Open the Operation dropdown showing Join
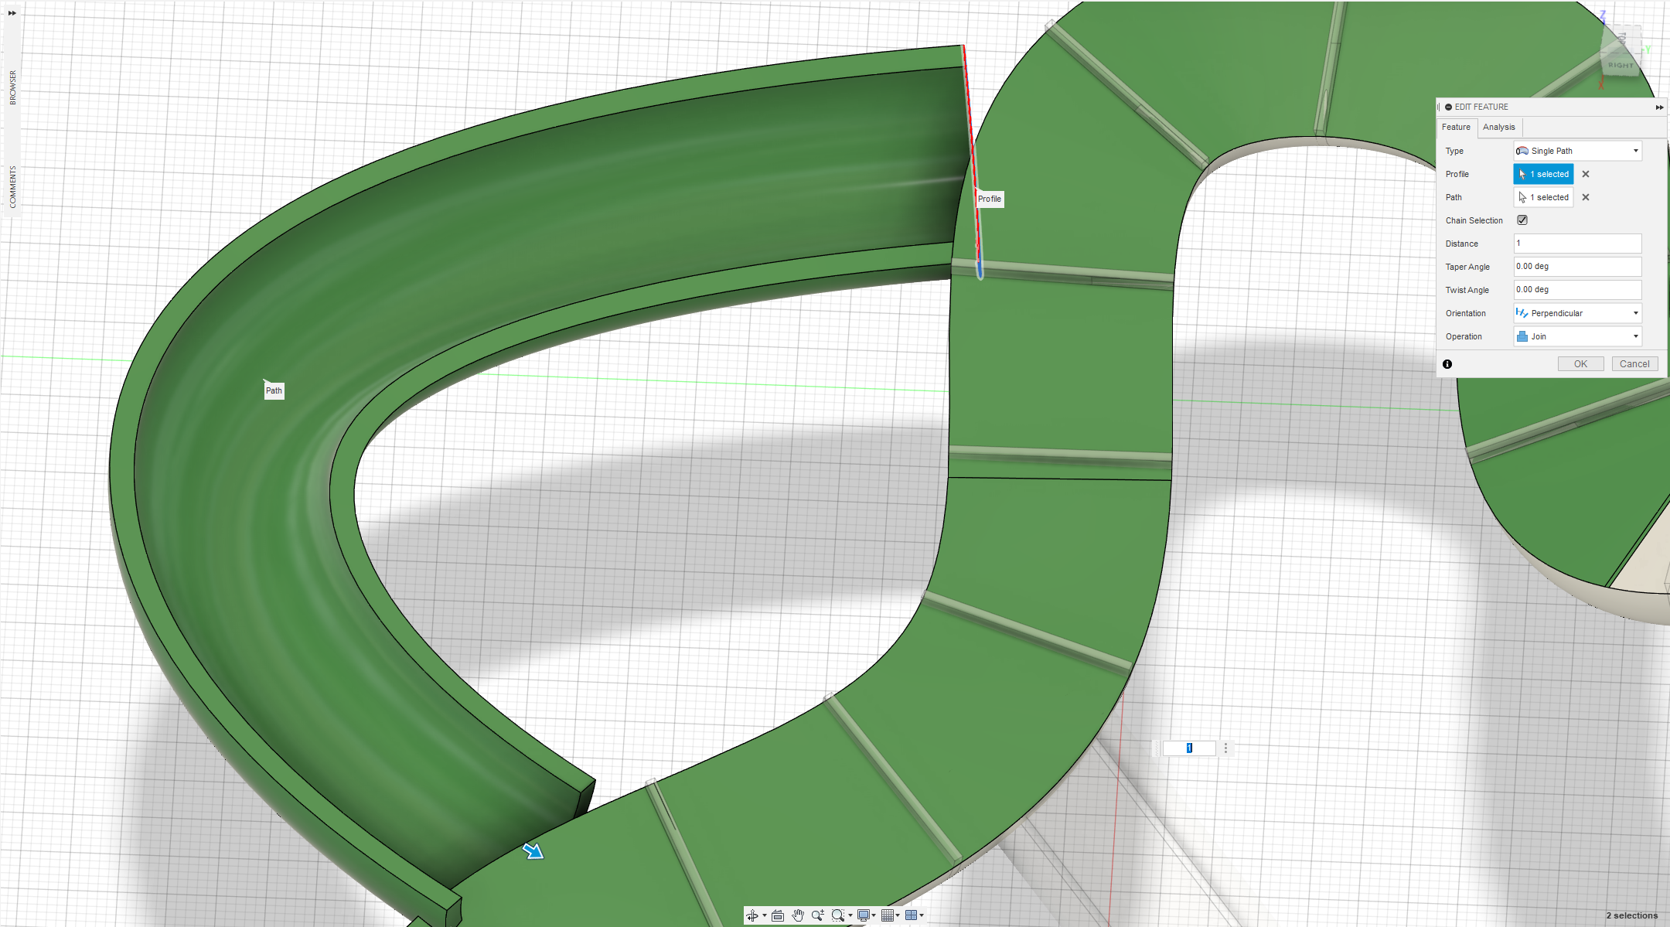Screen dimensions: 1670x927 tap(1577, 336)
